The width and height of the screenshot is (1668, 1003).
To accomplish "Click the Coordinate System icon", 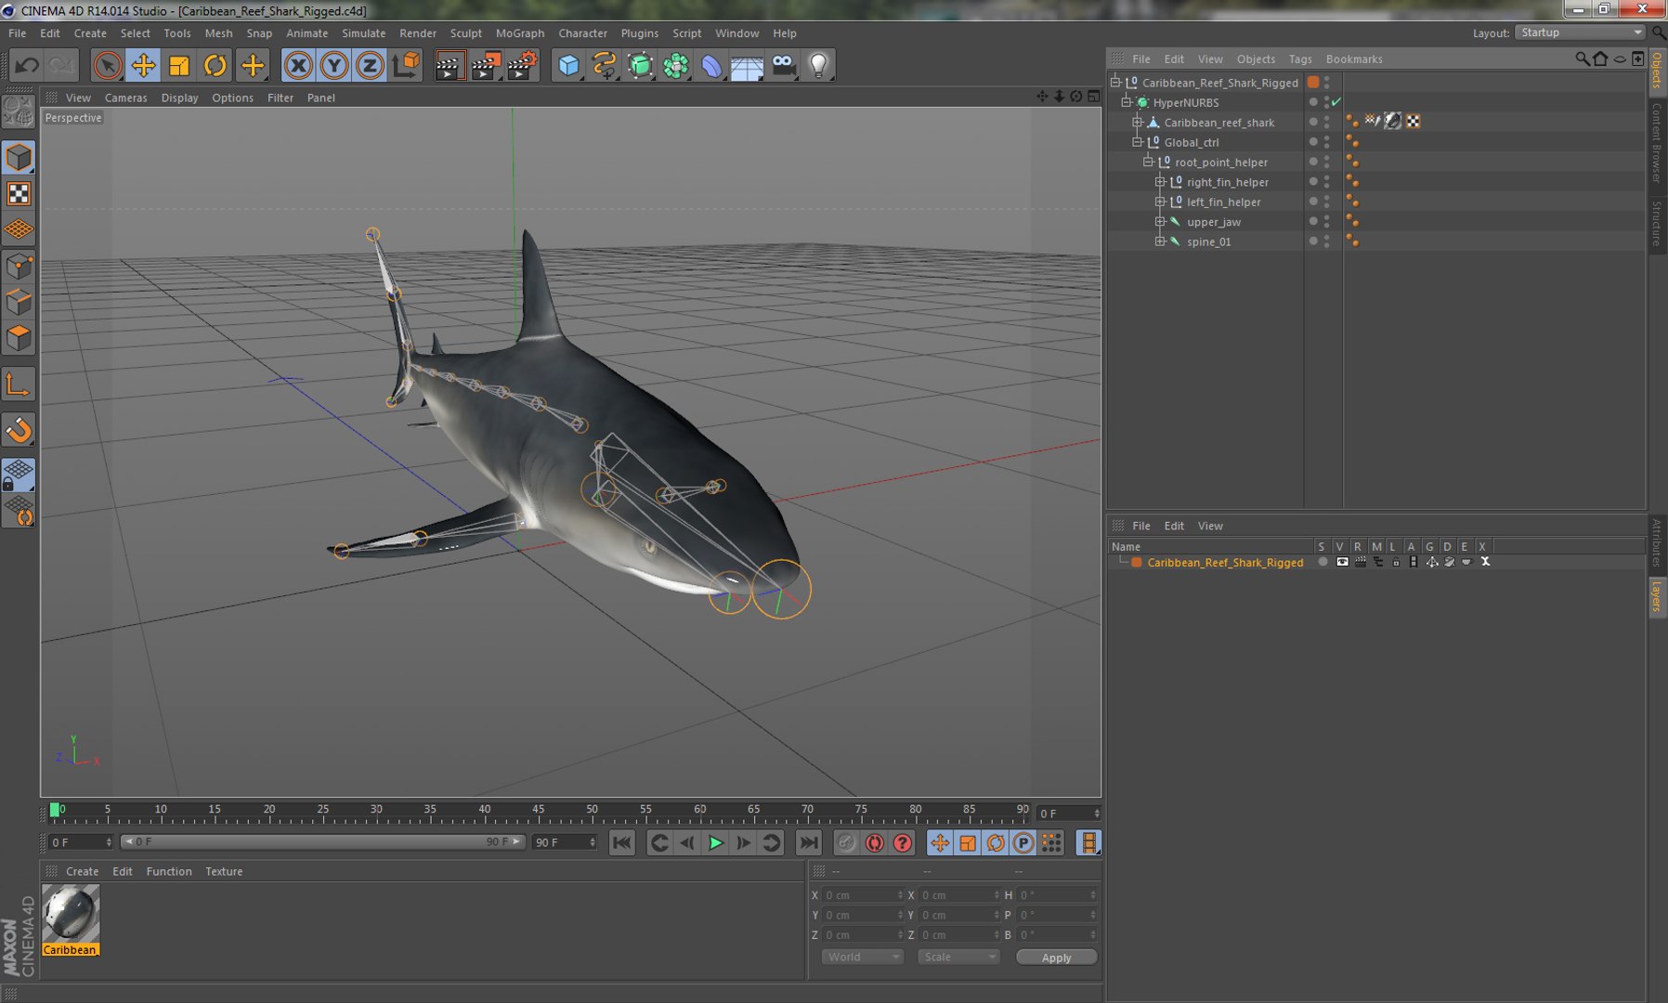I will coord(406,65).
